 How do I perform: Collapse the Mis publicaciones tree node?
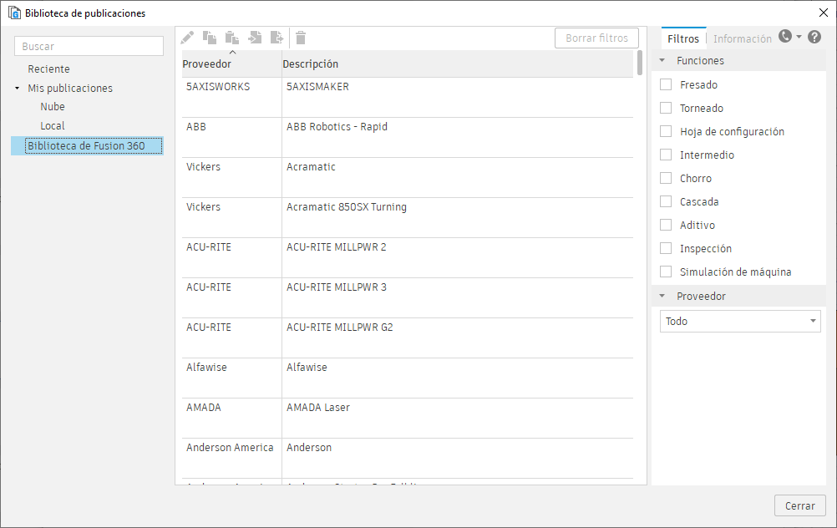pos(17,88)
